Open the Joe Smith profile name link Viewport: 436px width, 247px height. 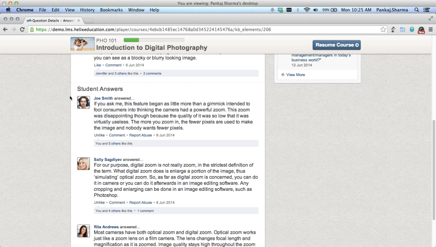point(103,98)
